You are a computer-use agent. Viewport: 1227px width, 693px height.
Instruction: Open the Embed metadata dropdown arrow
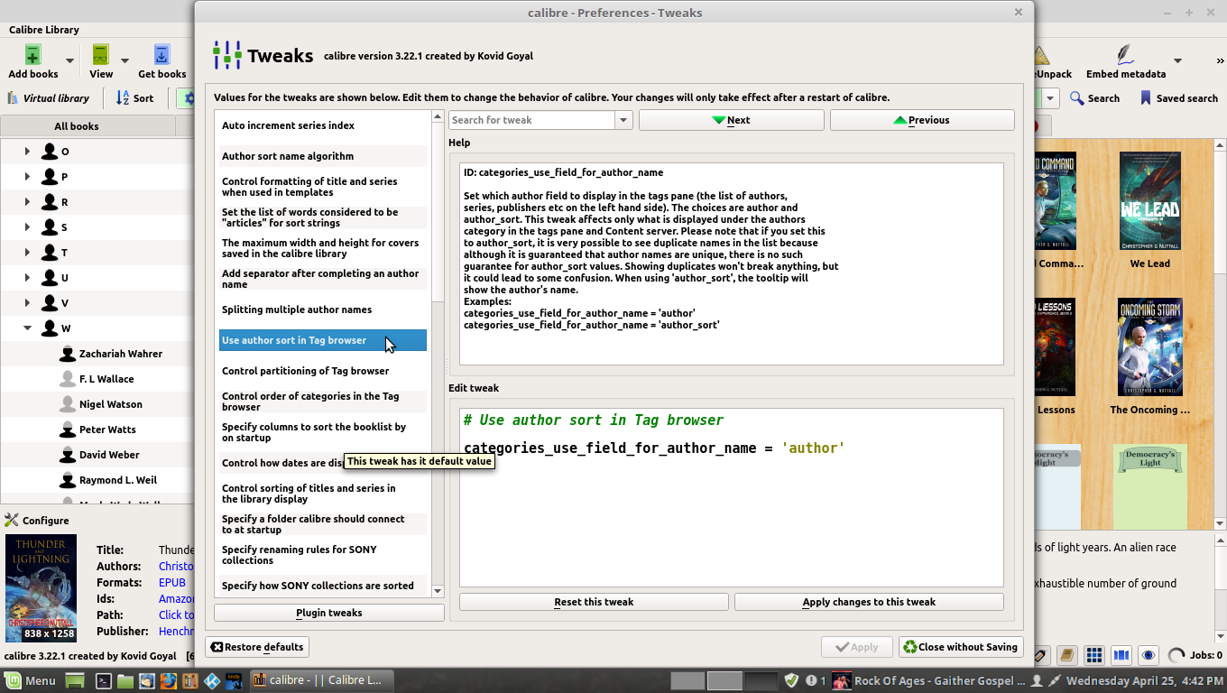(x=1177, y=60)
